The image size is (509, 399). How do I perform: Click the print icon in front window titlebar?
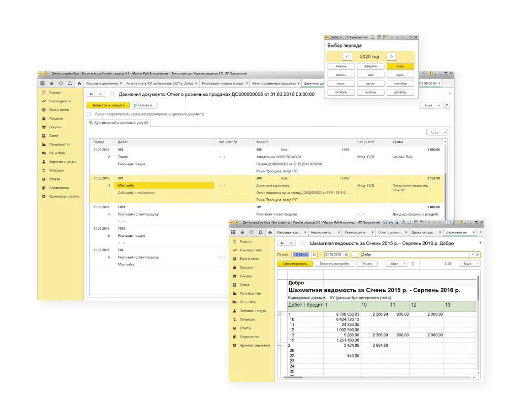point(391,223)
